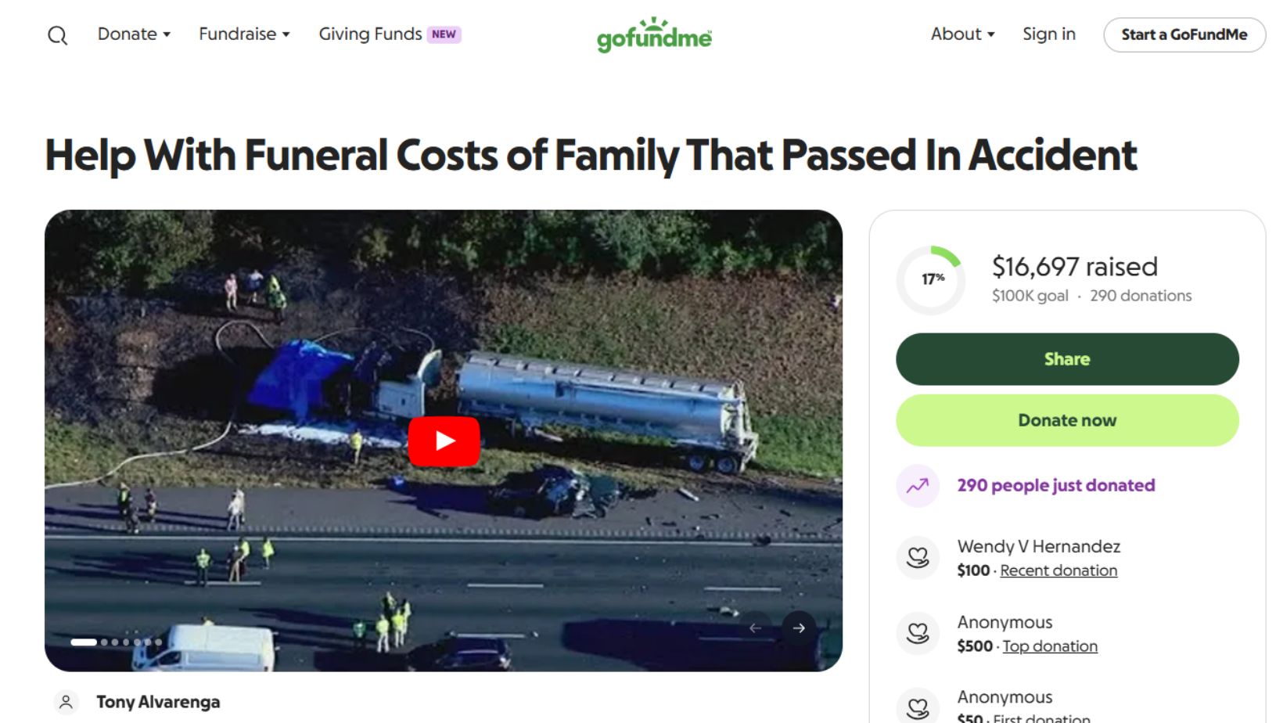Image resolution: width=1283 pixels, height=723 pixels.
Task: Click heart icon next to $500 Anonymous donor
Action: coord(918,633)
